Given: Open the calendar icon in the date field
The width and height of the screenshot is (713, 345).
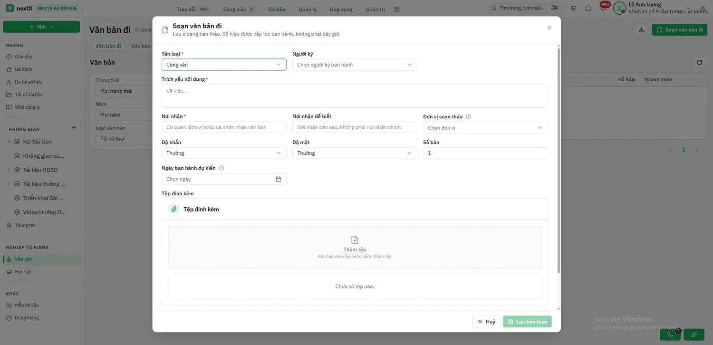Looking at the screenshot, I should tap(279, 179).
